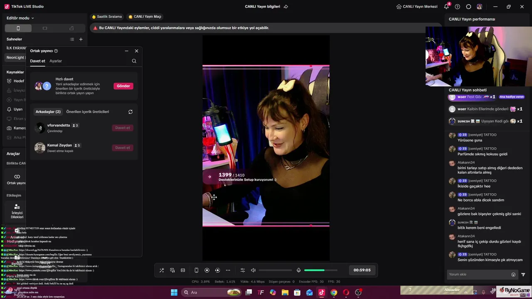Click the share icon next to CANLI Yayın bilgileri
Screen dimensions: 532x299
click(286, 7)
